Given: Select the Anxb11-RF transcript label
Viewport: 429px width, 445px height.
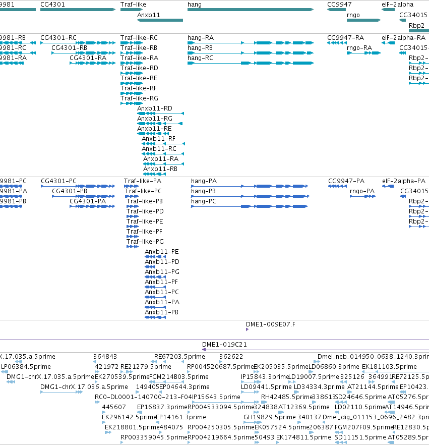Looking at the screenshot, I should pos(158,139).
